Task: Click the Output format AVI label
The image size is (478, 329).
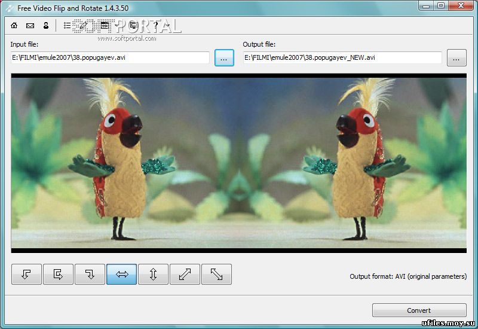Action: (x=407, y=276)
